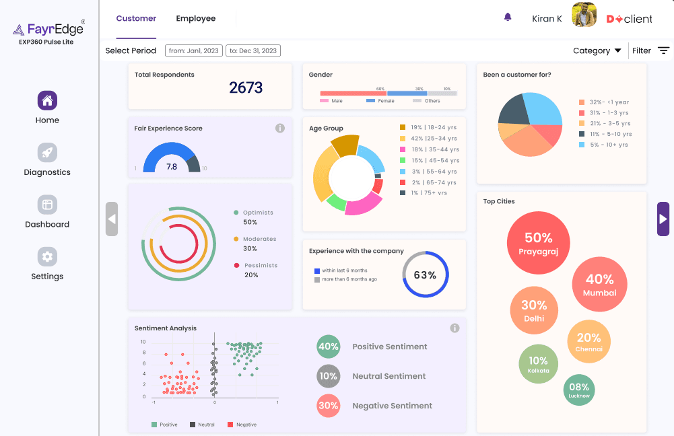The width and height of the screenshot is (674, 436).
Task: Click the Home icon in sidebar
Action: pos(47,101)
